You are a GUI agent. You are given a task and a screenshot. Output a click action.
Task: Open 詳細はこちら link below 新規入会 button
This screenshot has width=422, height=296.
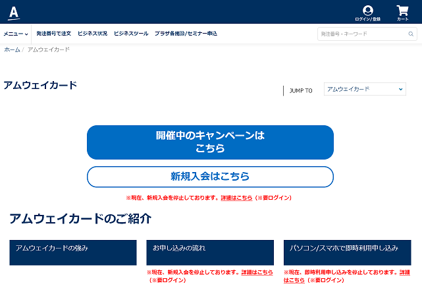pos(236,198)
